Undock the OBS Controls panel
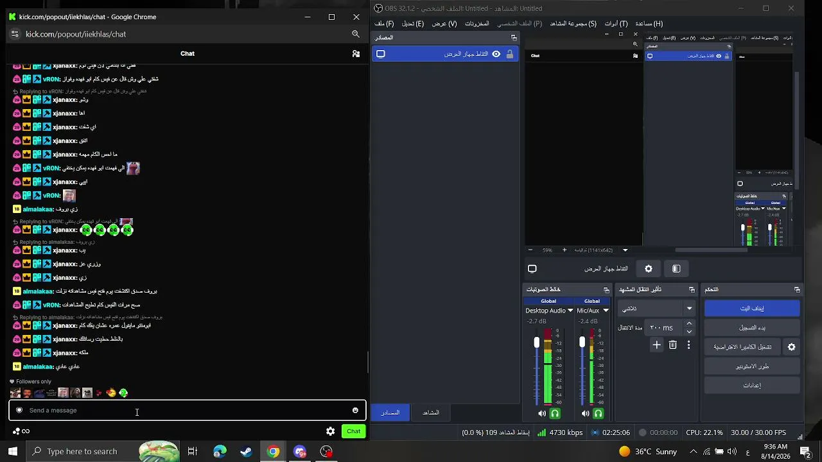This screenshot has width=822, height=462. pos(797,290)
